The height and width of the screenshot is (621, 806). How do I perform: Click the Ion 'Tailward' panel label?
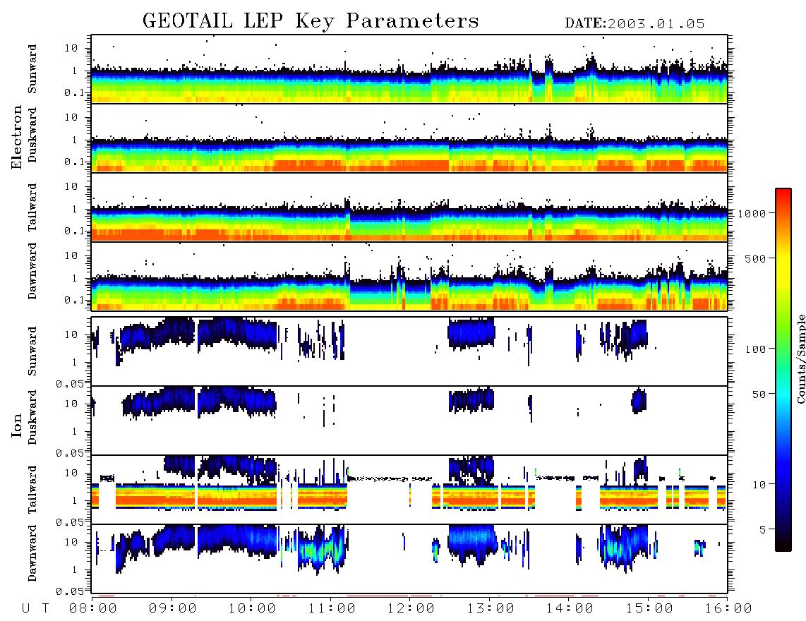pos(32,490)
